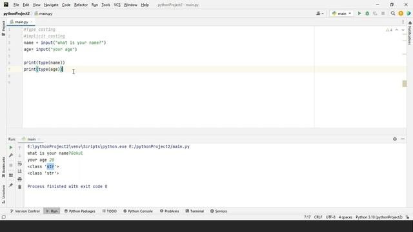
Task: Open the Edit menu
Action: pos(26,5)
